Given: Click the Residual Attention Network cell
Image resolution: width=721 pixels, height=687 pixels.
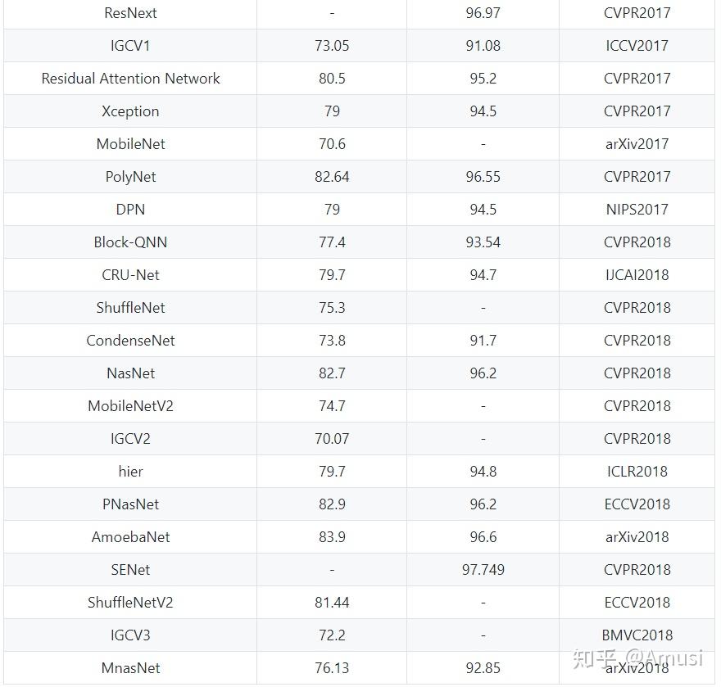Looking at the screenshot, I should click(x=130, y=79).
